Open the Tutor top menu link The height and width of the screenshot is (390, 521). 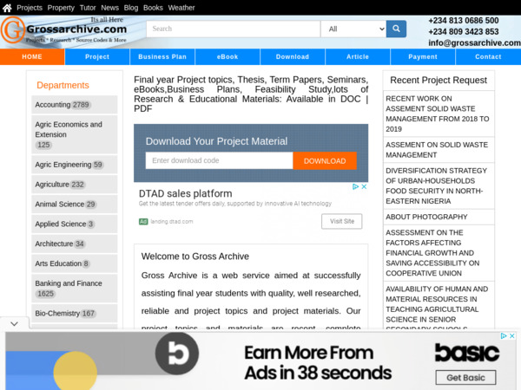88,8
